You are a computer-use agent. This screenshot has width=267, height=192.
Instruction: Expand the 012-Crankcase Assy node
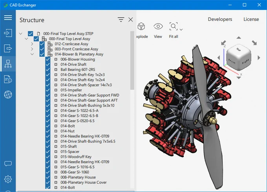click(32, 44)
